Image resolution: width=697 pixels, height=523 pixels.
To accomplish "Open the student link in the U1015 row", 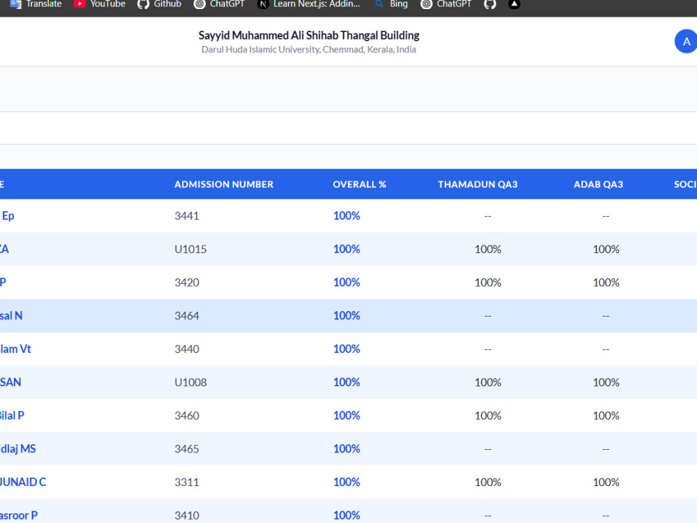I will point(4,249).
